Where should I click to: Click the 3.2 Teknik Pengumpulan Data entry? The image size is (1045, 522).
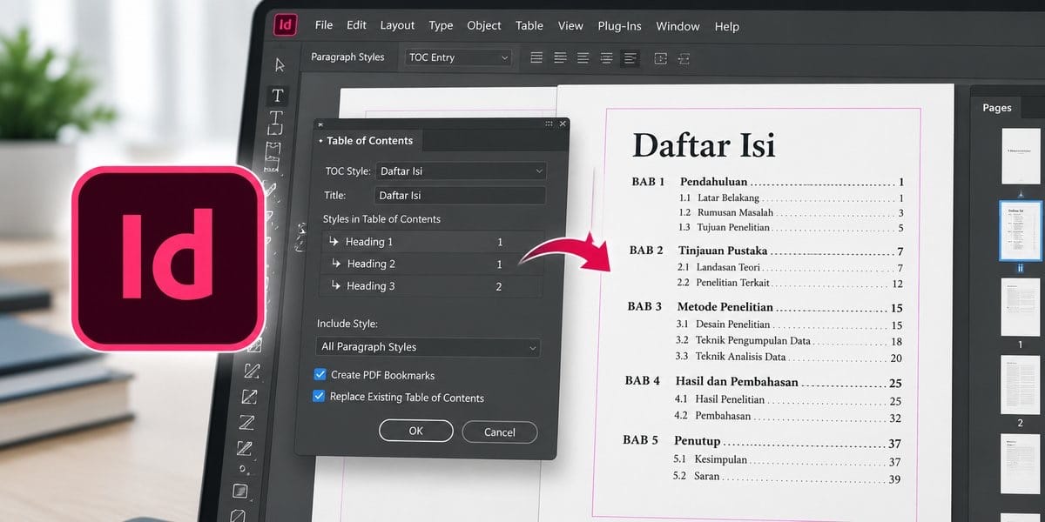[x=789, y=341]
